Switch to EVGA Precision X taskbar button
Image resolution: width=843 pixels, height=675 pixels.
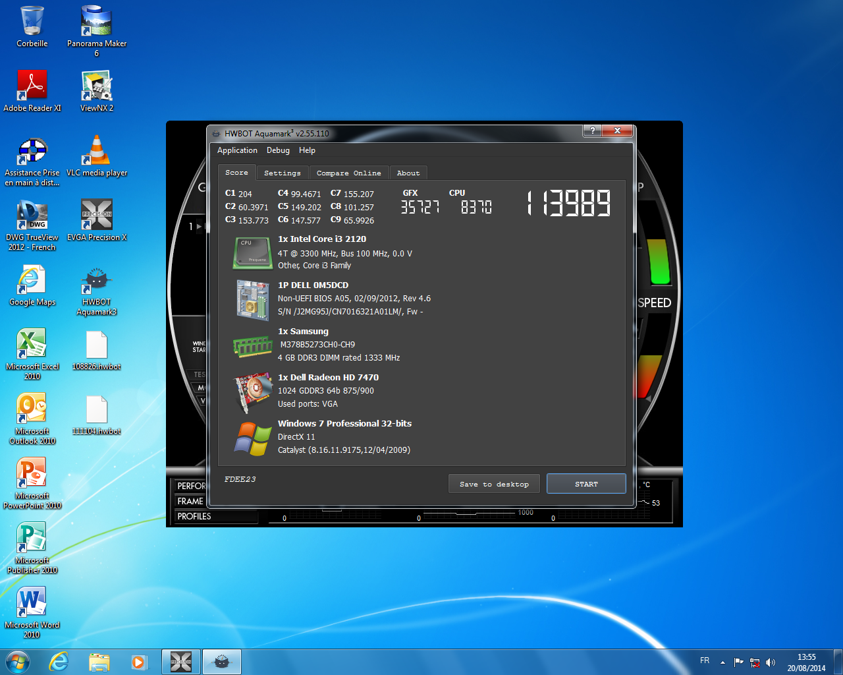click(181, 662)
